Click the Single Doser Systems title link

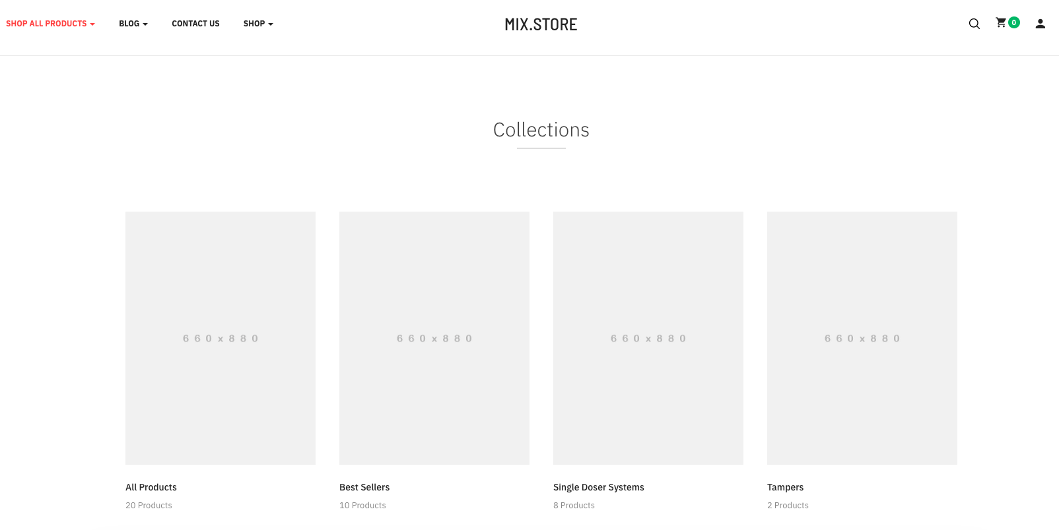[599, 487]
